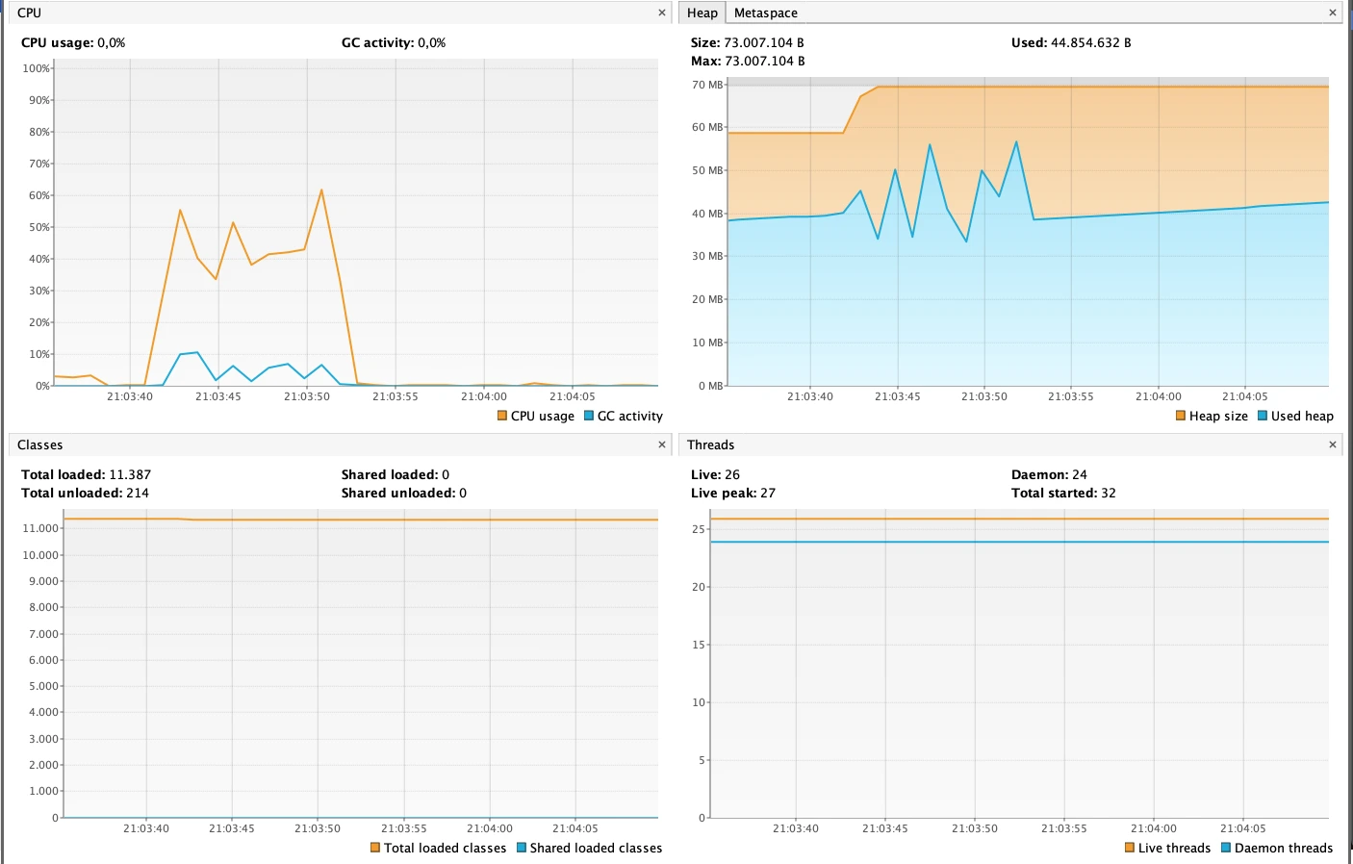Screen dimensions: 1353x864
Task: Close the CPU panel
Action: 662,13
